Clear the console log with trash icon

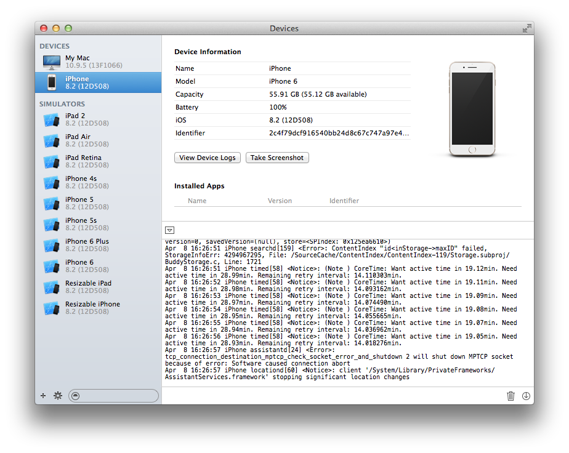[510, 396]
